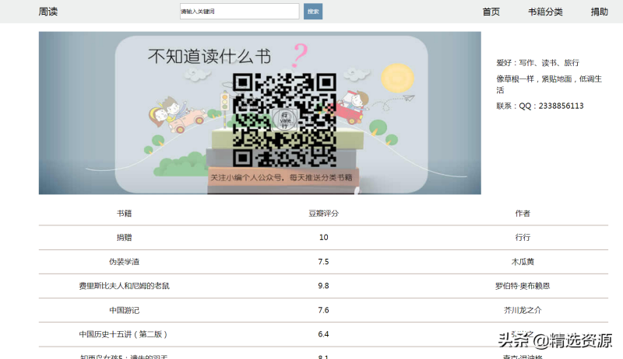Click the author 芥川龙之介
Image resolution: width=623 pixels, height=359 pixels.
(523, 310)
